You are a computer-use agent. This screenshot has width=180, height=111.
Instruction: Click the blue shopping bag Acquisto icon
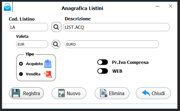[x=48, y=64]
